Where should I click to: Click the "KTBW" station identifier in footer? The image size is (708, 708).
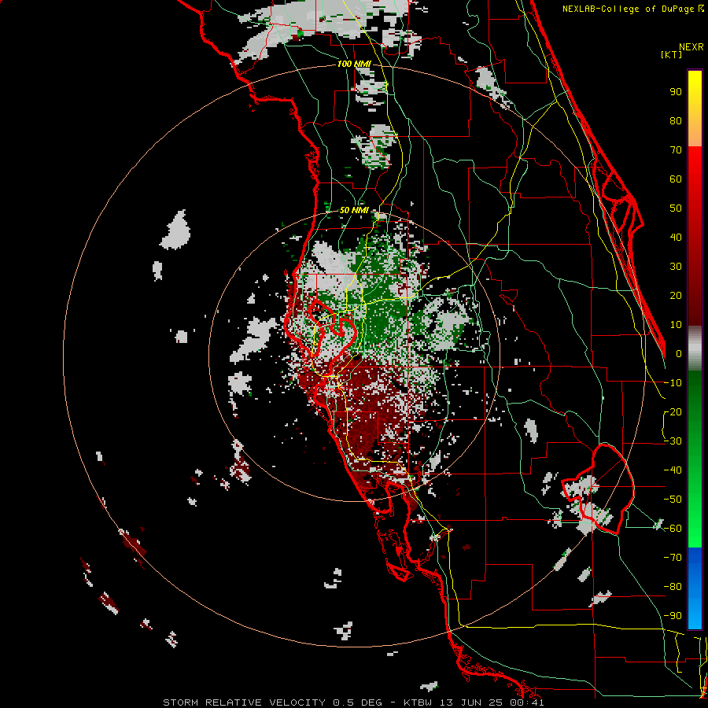click(x=419, y=702)
